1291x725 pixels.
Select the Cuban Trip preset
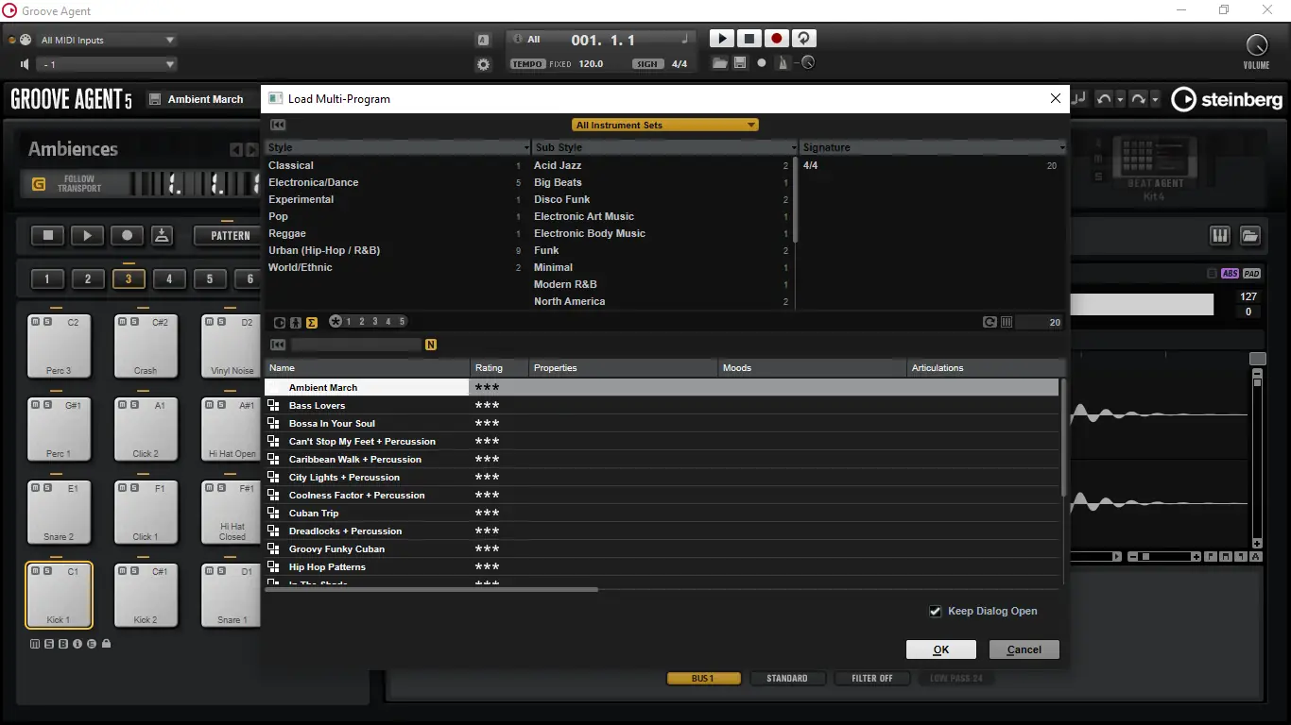(662, 513)
